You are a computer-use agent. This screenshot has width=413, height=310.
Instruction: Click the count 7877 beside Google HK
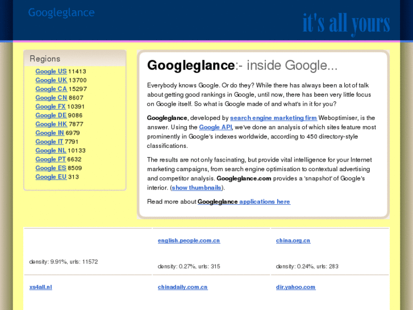pos(76,124)
